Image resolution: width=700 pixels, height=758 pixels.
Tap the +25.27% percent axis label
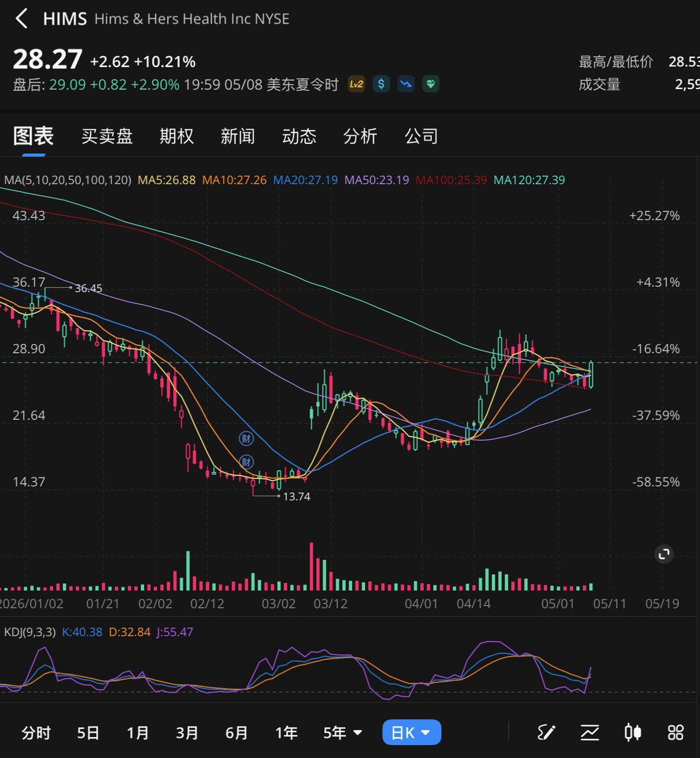click(x=654, y=215)
